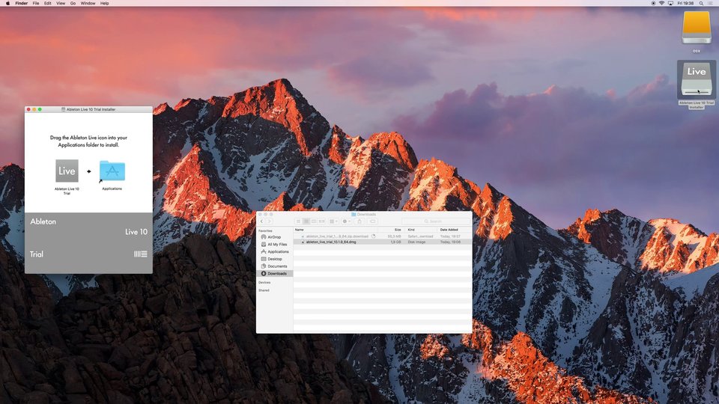The height and width of the screenshot is (404, 719).
Task: Click the 1,9 GB size cell
Action: pos(395,242)
